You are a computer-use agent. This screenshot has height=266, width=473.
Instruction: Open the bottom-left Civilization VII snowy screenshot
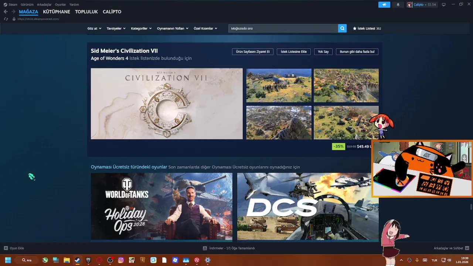pyautogui.click(x=279, y=123)
